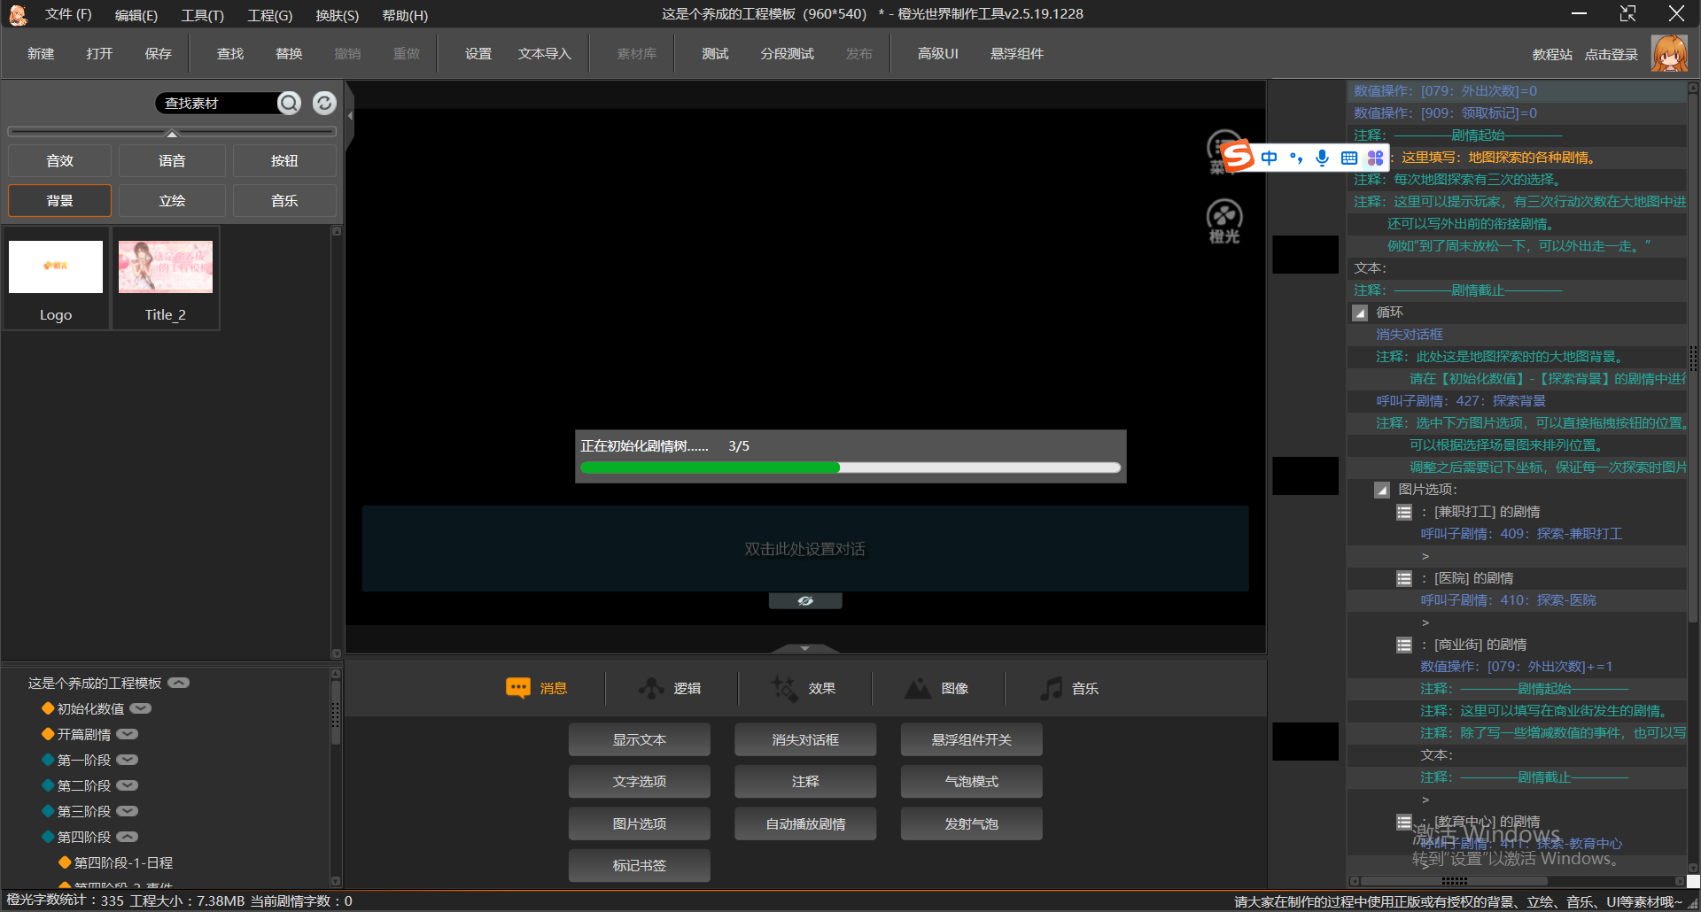Click the user avatar at top right

(x=1669, y=54)
